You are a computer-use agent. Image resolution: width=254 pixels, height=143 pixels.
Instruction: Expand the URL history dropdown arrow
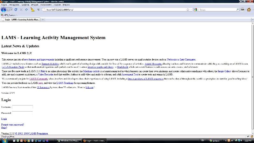coord(191,10)
